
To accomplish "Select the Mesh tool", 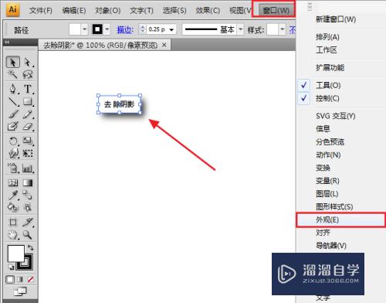I will (13, 183).
